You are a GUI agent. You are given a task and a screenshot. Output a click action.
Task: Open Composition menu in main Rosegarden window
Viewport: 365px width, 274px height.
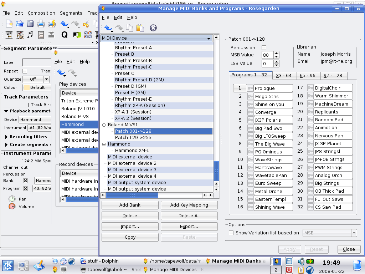pos(41,13)
